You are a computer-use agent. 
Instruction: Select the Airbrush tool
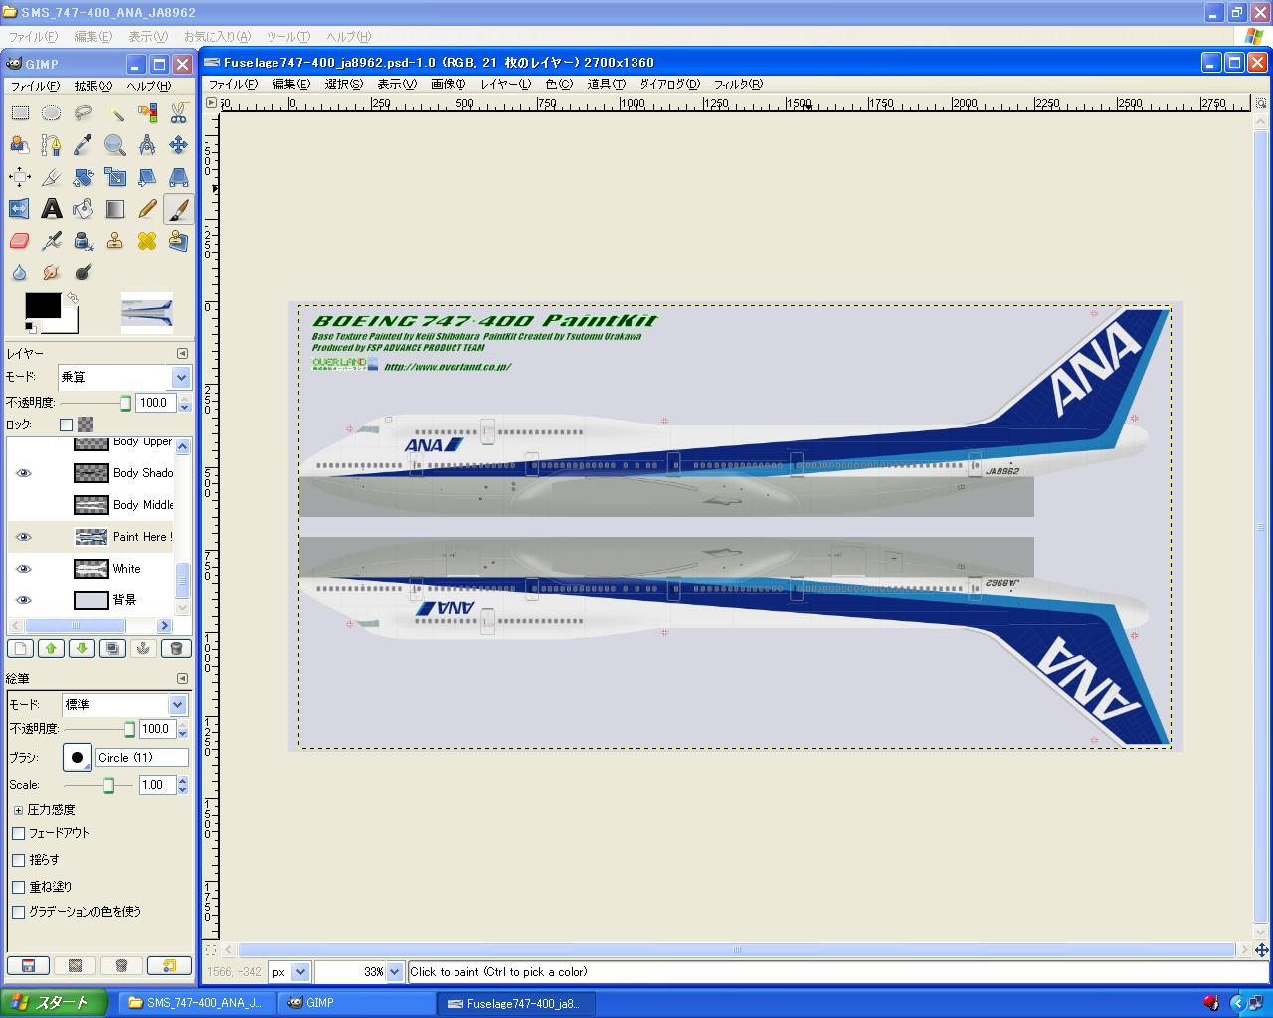click(x=51, y=241)
